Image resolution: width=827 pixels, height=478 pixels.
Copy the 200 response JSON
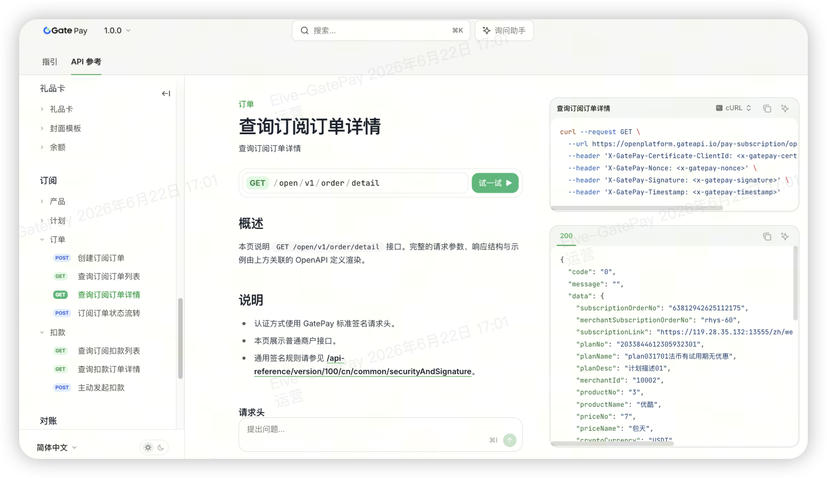[767, 236]
